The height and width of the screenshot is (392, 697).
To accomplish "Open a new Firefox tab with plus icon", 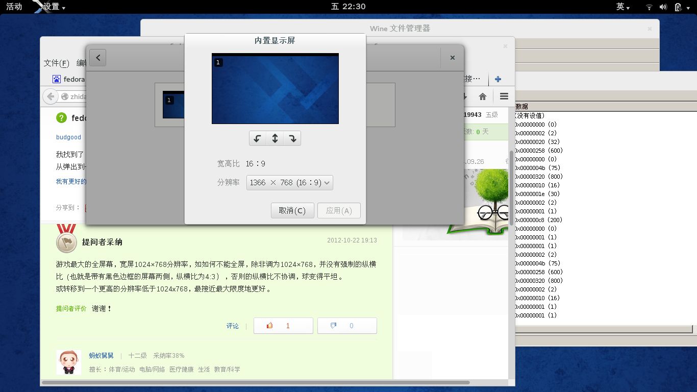I will coord(498,79).
